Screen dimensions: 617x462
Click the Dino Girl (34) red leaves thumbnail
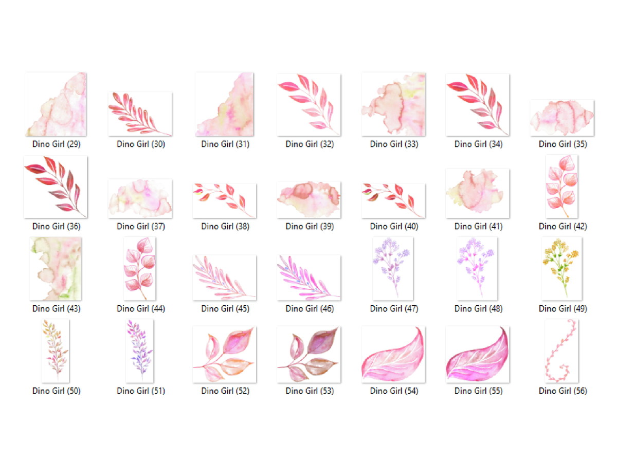478,105
